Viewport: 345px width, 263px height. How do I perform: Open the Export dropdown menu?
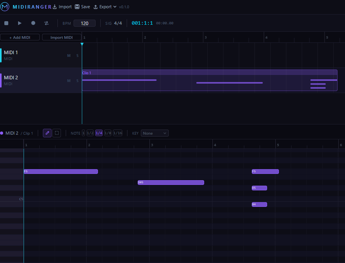click(105, 7)
